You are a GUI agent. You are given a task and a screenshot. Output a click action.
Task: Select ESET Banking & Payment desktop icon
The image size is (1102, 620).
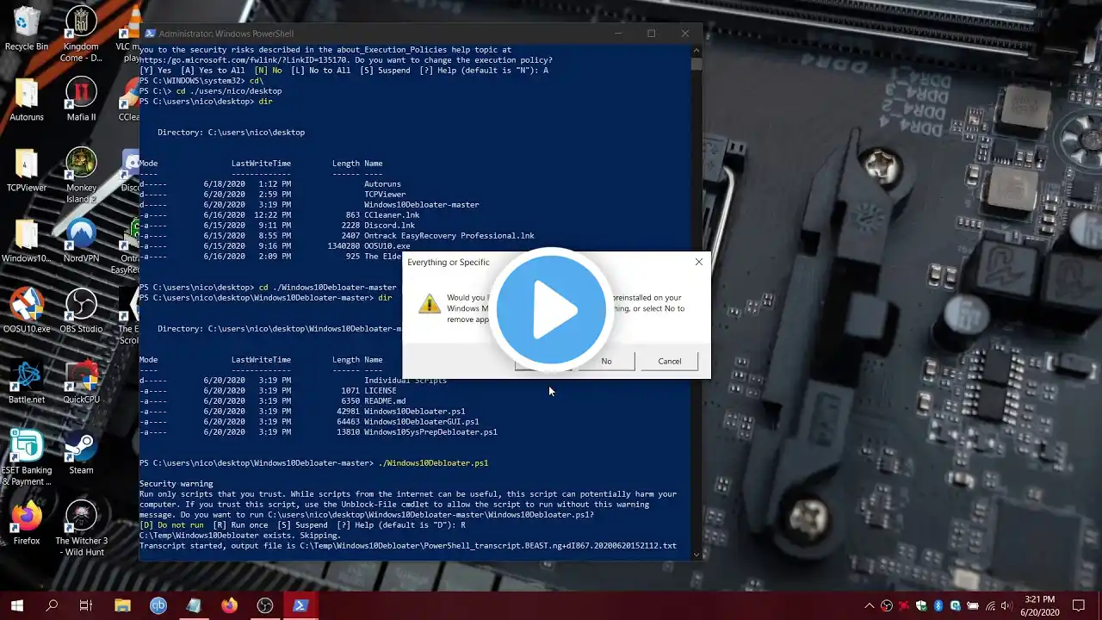tap(27, 457)
